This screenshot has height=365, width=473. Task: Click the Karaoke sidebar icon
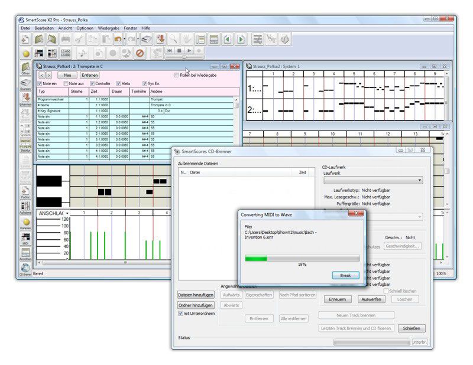(x=25, y=223)
